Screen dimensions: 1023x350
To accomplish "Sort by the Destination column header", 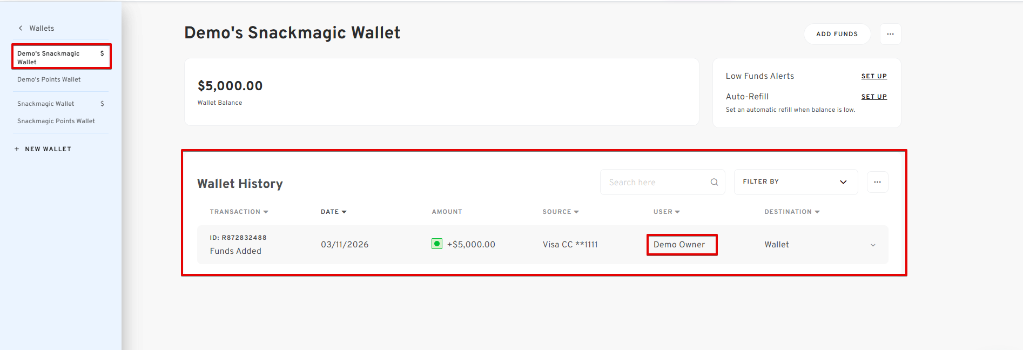I will click(791, 212).
